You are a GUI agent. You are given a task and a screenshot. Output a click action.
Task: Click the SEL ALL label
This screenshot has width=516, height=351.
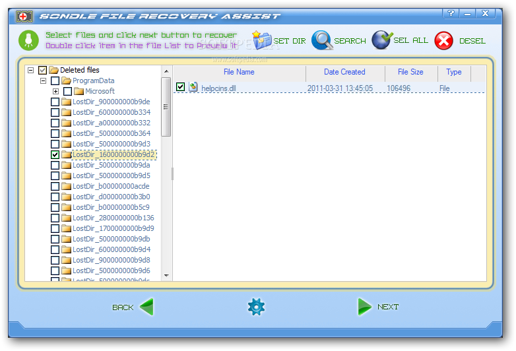coord(410,40)
